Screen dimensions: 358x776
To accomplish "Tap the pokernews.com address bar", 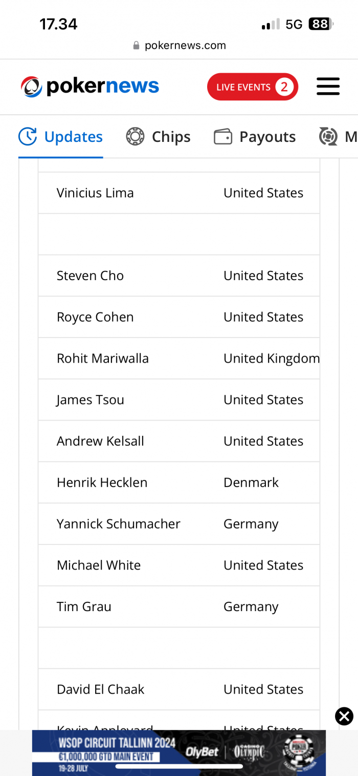I will tap(179, 46).
